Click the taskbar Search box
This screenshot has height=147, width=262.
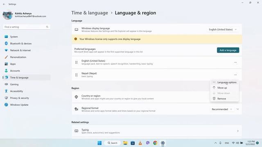tap(112, 143)
